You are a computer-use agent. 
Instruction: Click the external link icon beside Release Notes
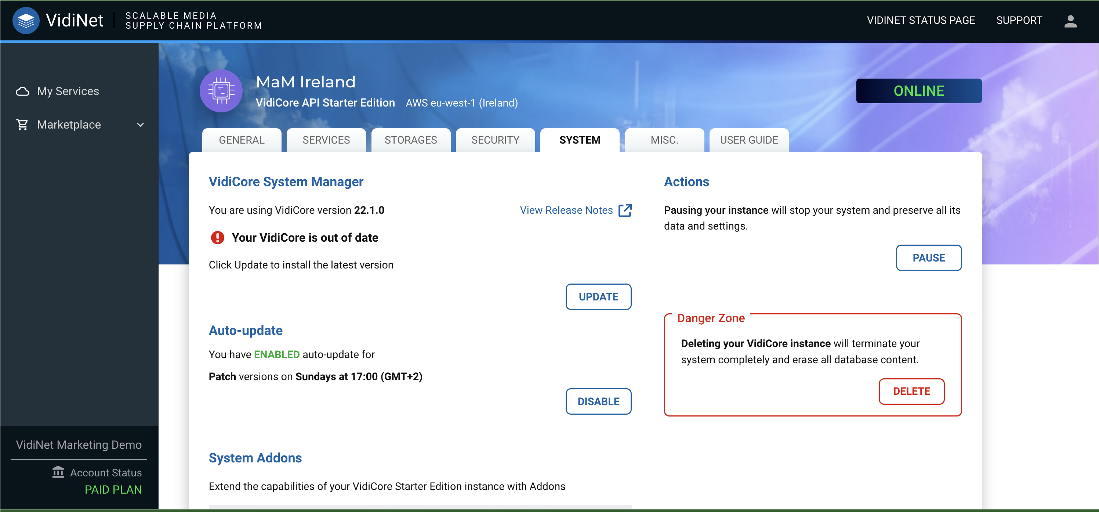(x=625, y=210)
